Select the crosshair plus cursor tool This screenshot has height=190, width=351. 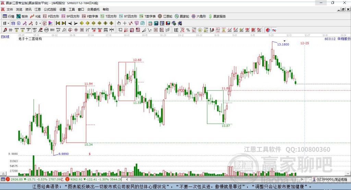[125, 23]
